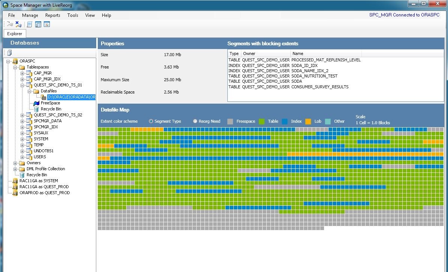Expand the DML Profile Collection node
Viewport: 448px width, 272px height.
pos(15,169)
